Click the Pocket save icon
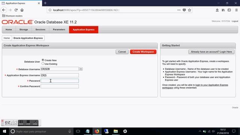This screenshot has height=135, width=240. (x=184, y=10)
